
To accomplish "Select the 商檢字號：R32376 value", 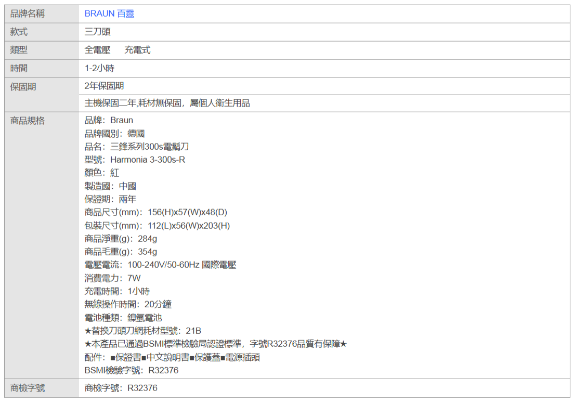I will (x=121, y=388).
